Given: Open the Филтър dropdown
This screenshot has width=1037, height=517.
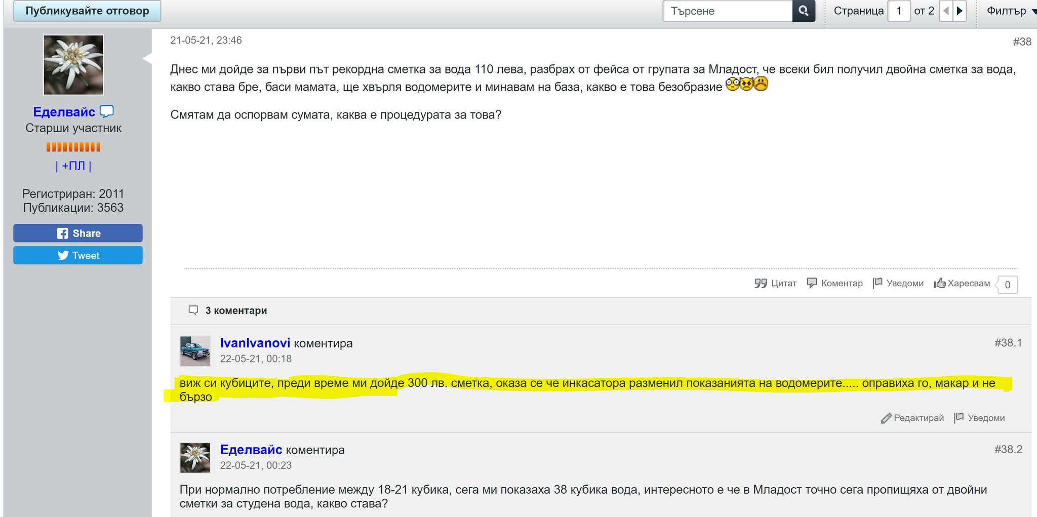Looking at the screenshot, I should pos(1011,11).
